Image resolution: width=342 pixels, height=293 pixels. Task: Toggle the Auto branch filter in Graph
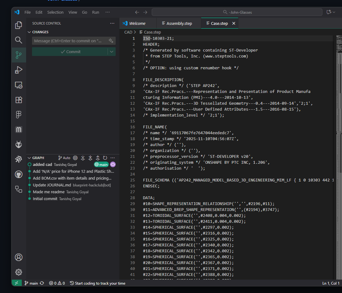[64, 158]
